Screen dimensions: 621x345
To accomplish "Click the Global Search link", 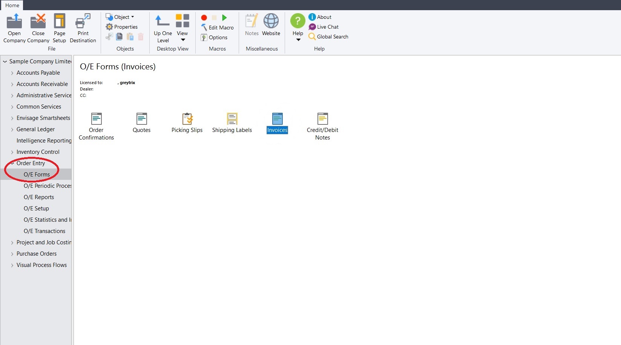I will (x=332, y=37).
